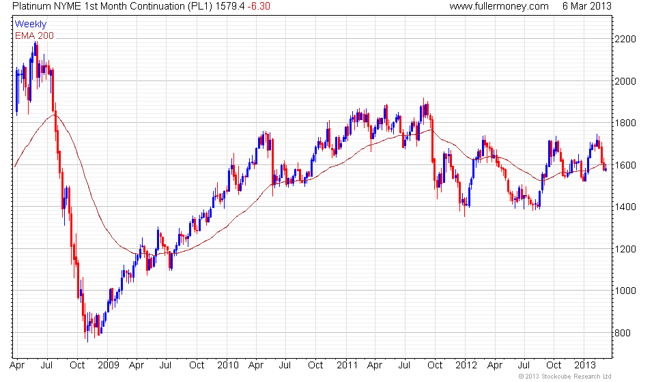Image resolution: width=669 pixels, height=382 pixels.
Task: Click the 2200 price axis label
Action: point(625,40)
